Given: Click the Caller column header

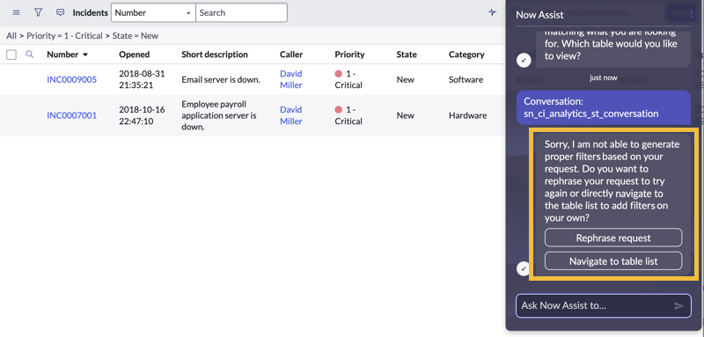Looking at the screenshot, I should 291,55.
